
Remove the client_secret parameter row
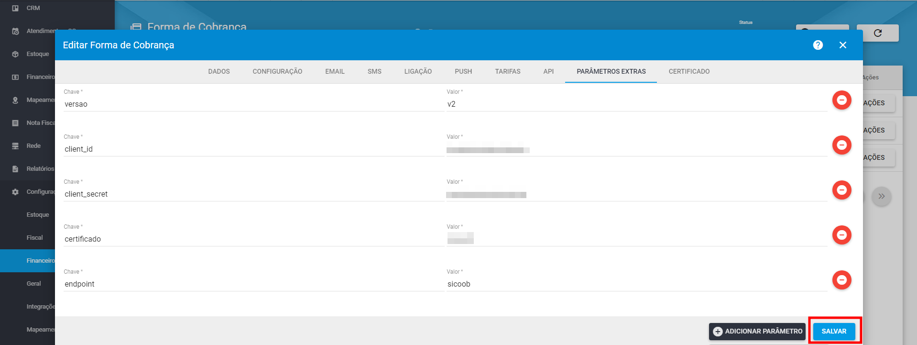coord(842,190)
